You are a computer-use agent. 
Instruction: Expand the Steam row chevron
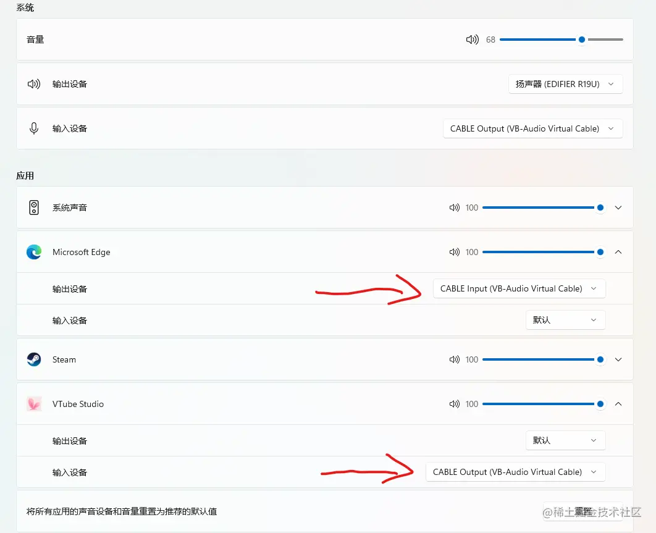(618, 359)
